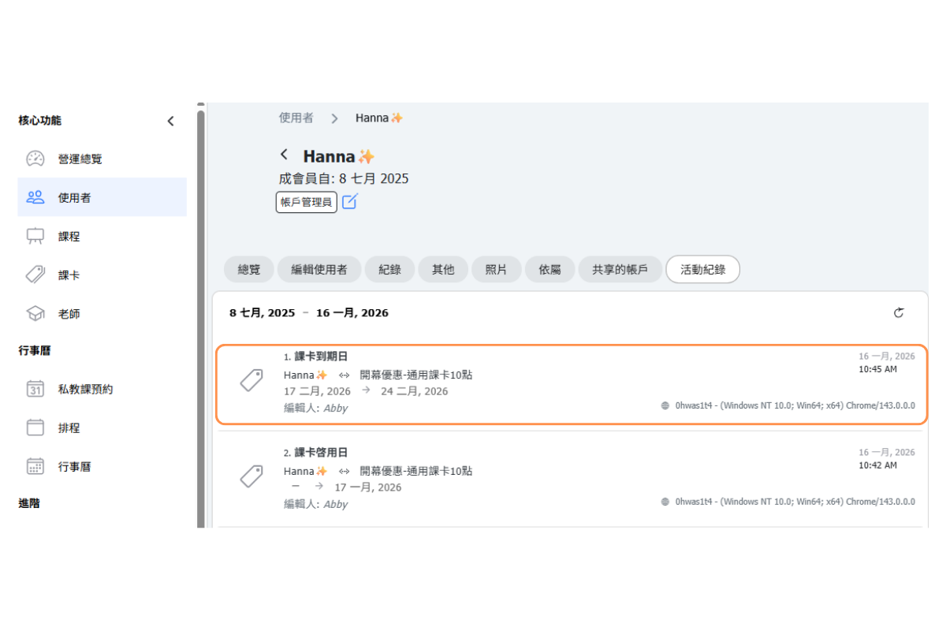Select the 共享的帳戶 tab
The height and width of the screenshot is (631, 946).
pyautogui.click(x=620, y=270)
